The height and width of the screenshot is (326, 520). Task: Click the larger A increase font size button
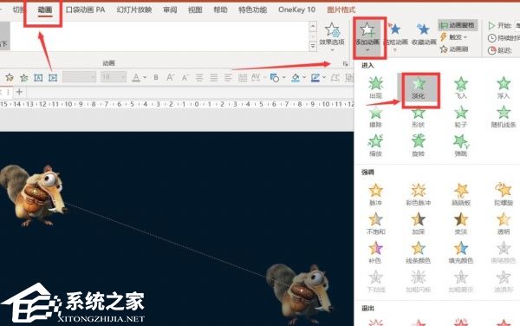(170, 78)
